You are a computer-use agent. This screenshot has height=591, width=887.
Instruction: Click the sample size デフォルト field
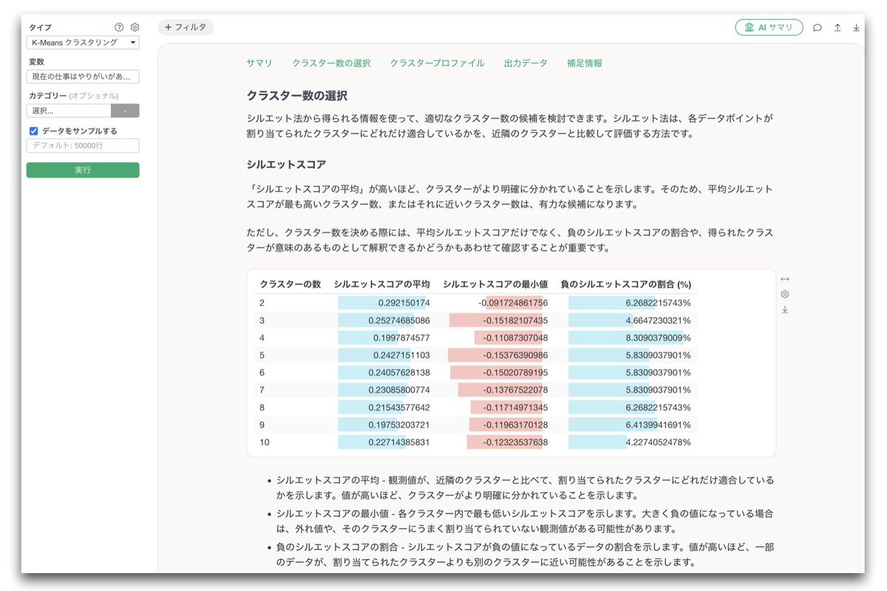[x=83, y=146]
